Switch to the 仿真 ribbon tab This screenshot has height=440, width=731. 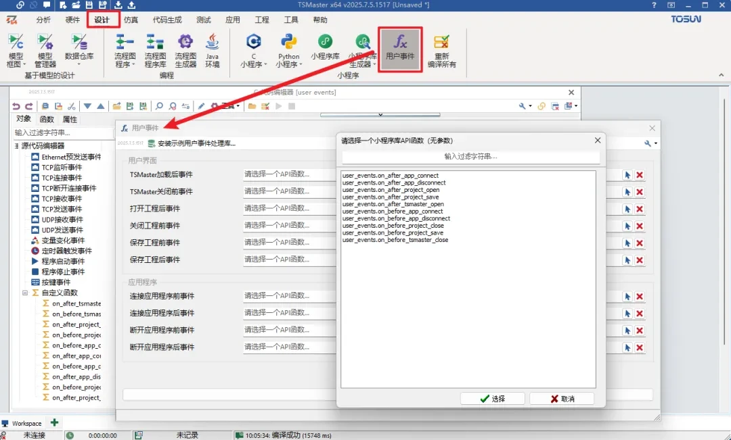point(131,20)
